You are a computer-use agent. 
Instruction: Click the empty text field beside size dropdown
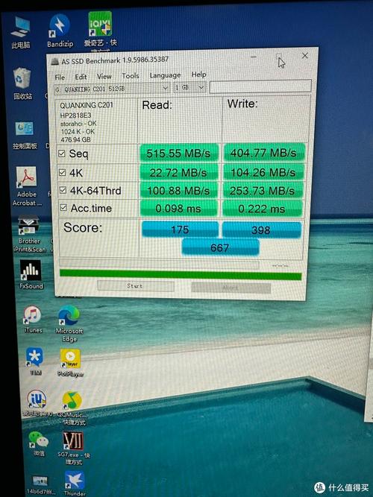260,86
